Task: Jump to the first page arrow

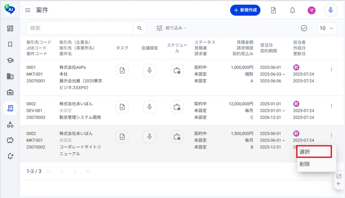Action: [49, 171]
